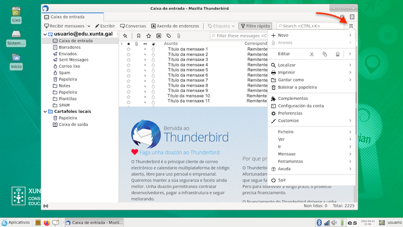Toggle star on Título da mensaxe 1

point(128,49)
